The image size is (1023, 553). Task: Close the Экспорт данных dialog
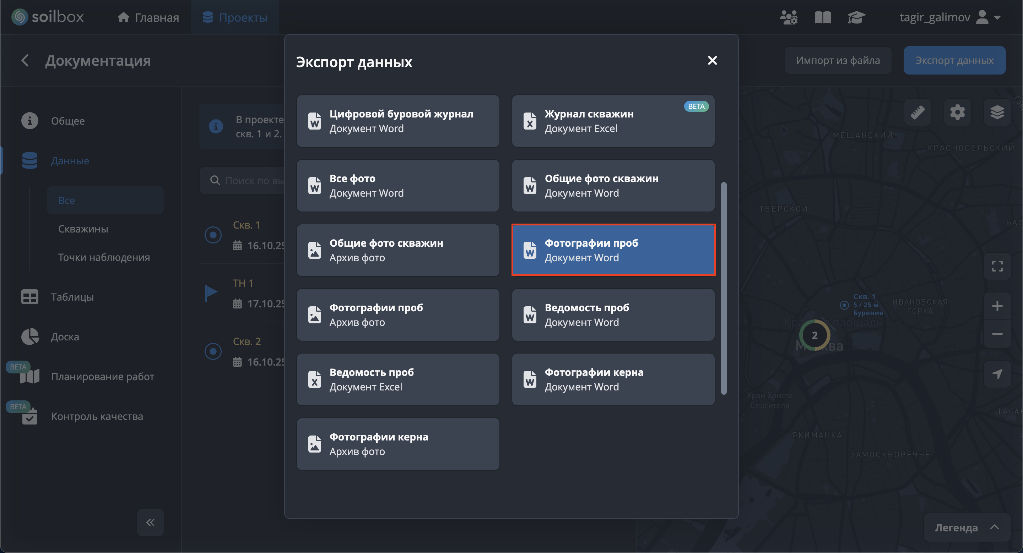[712, 61]
